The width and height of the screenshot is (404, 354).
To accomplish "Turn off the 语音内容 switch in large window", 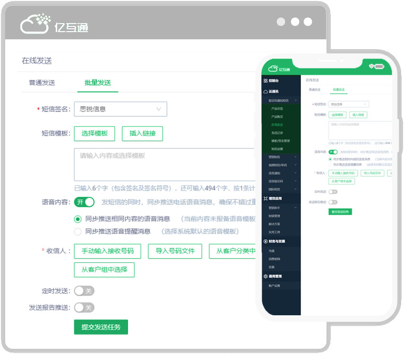I will tap(85, 202).
